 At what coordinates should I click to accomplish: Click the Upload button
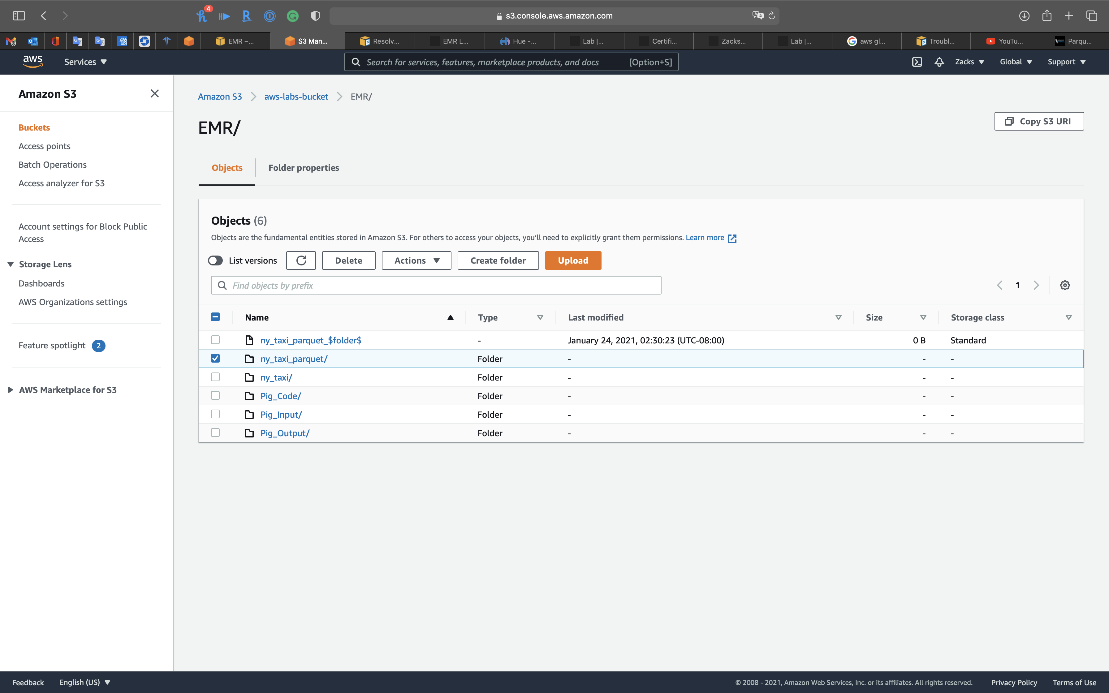point(573,260)
